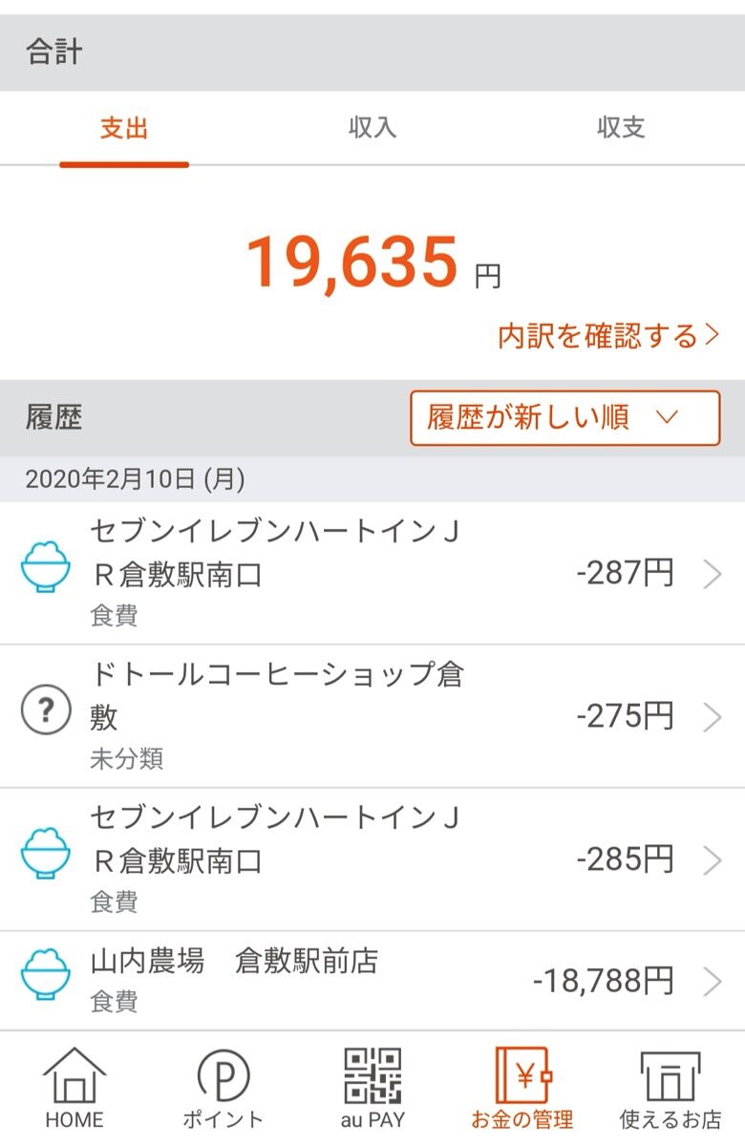Screen dimensions: 745x1146
Task: Tap the question mark icon for ドトール entry
Action: click(x=46, y=712)
